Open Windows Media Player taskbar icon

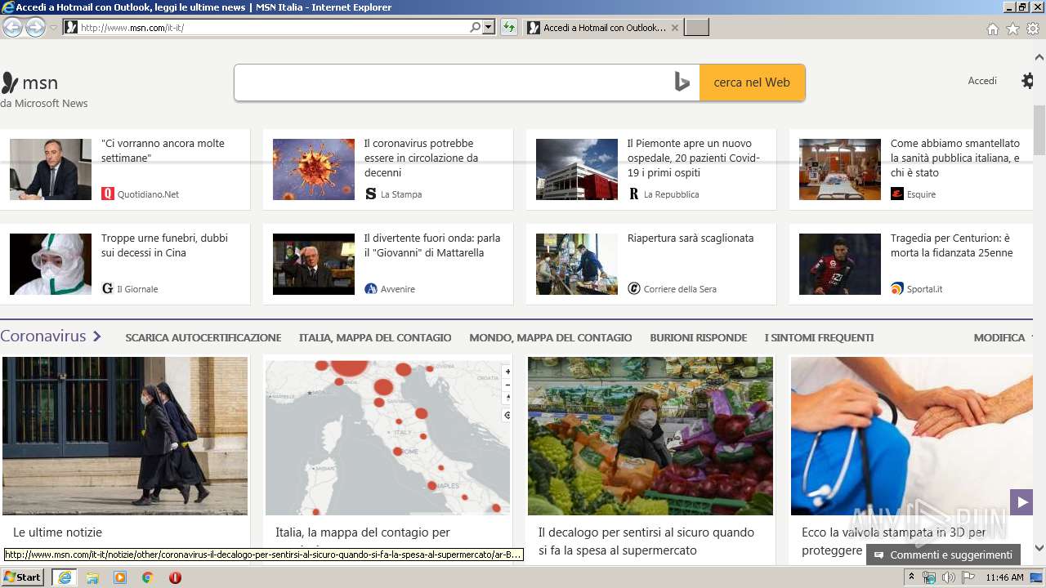[120, 577]
